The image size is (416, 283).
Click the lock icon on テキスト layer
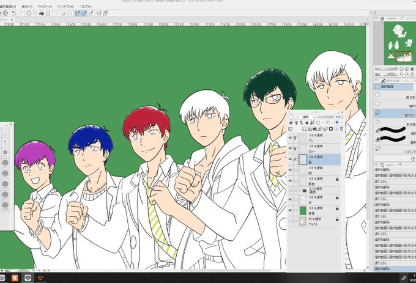337,219
